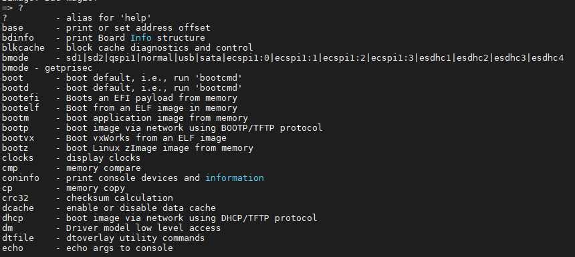Click on 'bootvx' command text
This screenshot has width=575, height=257.
18,138
